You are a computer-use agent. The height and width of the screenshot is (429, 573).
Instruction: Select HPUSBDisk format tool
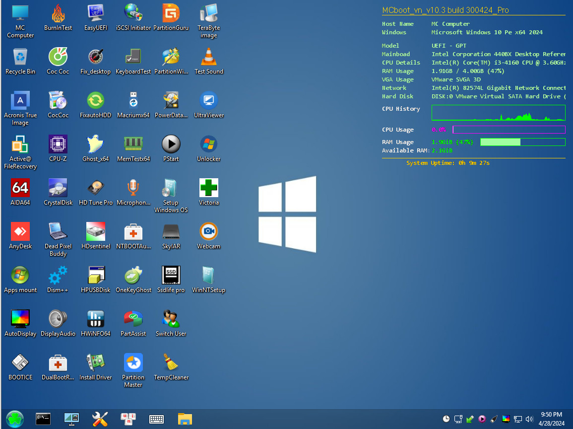[96, 280]
